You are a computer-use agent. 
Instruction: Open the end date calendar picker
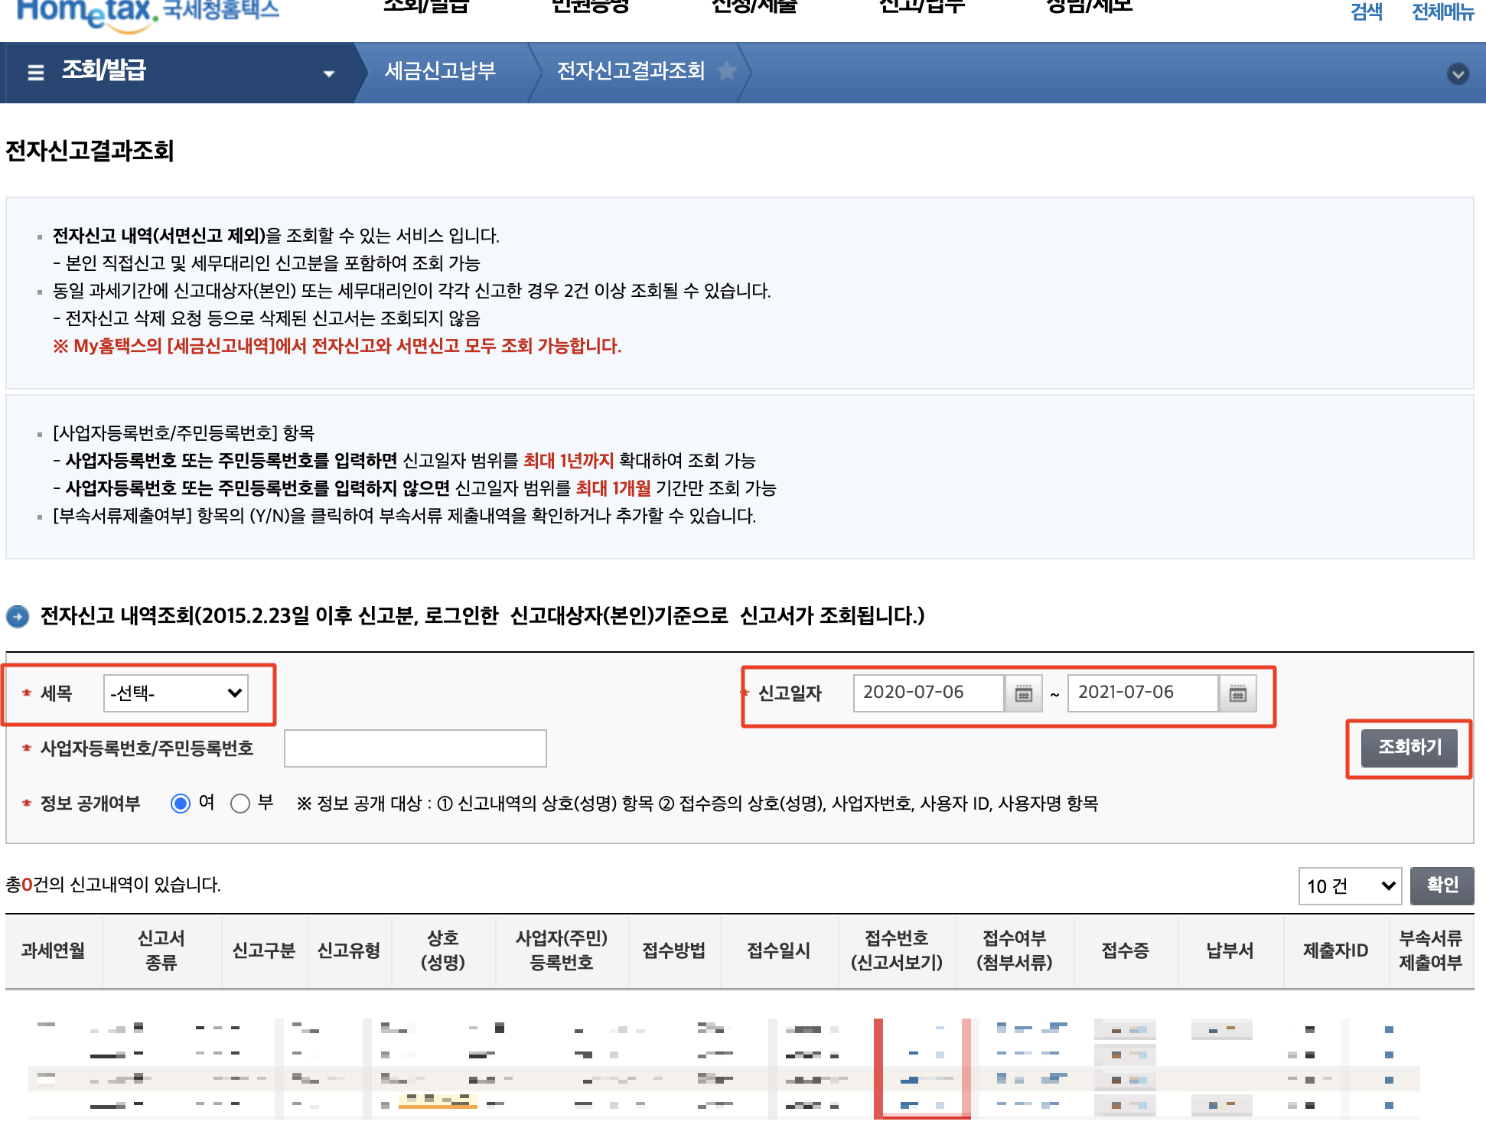1237,693
